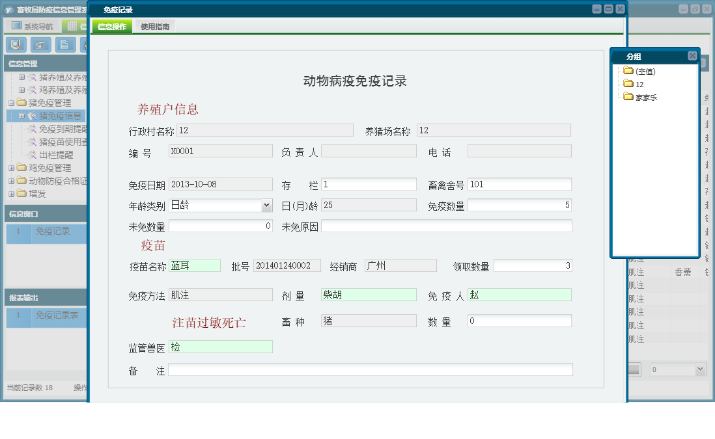
Task: Maximize the 免疫记录 window
Action: (608, 9)
